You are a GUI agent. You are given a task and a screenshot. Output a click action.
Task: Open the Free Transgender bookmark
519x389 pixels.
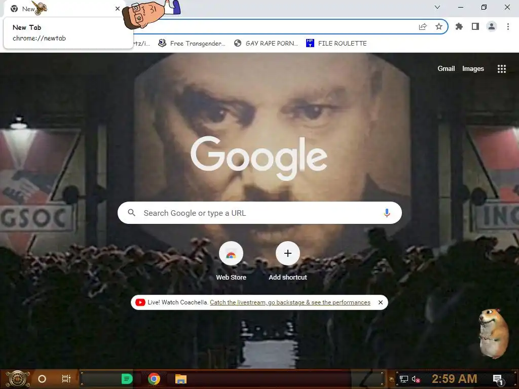click(x=192, y=44)
